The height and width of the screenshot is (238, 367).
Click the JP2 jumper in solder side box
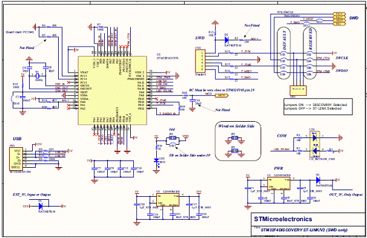coord(233,151)
